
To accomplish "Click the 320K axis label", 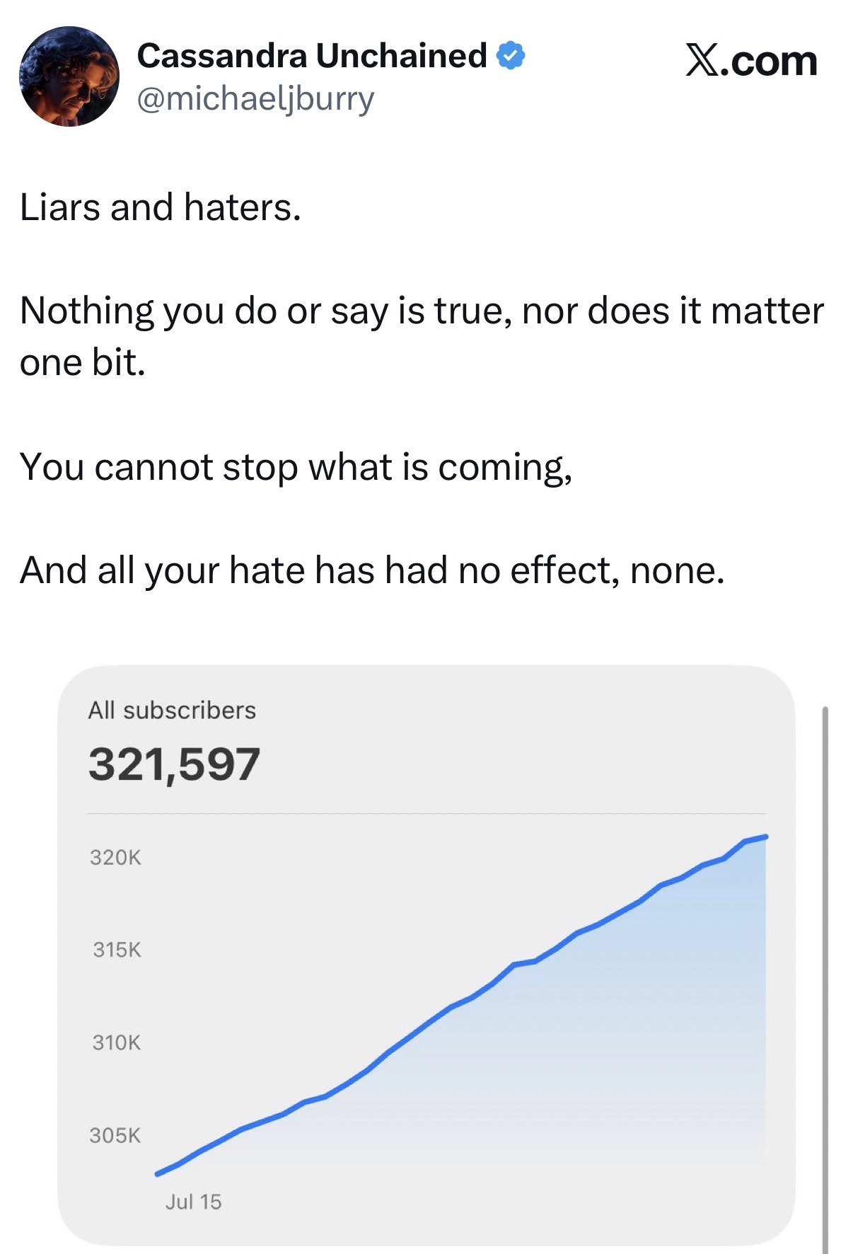I will 115,858.
